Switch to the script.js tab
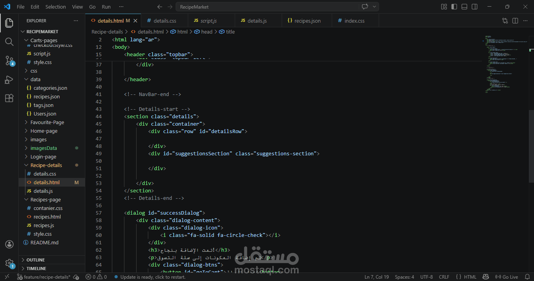The width and height of the screenshot is (534, 281). tap(211, 21)
